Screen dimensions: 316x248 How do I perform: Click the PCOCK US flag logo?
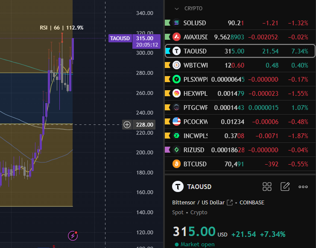coord(176,122)
